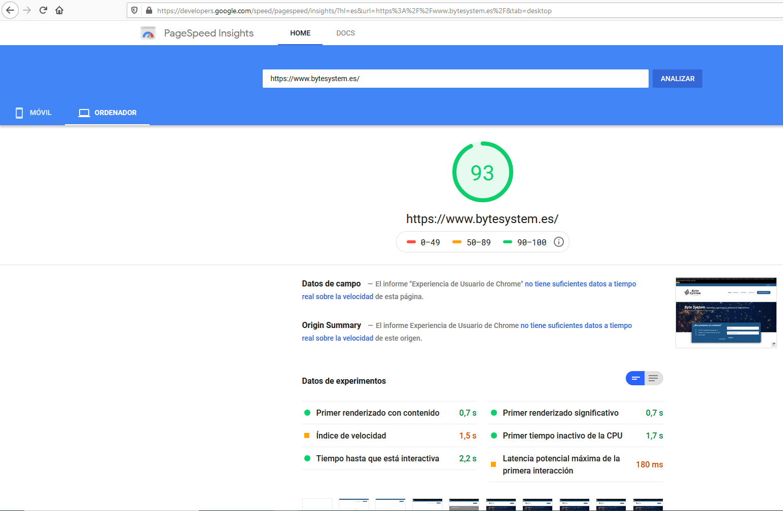Click the browser forward arrow button
The image size is (783, 511).
pyautogui.click(x=27, y=10)
